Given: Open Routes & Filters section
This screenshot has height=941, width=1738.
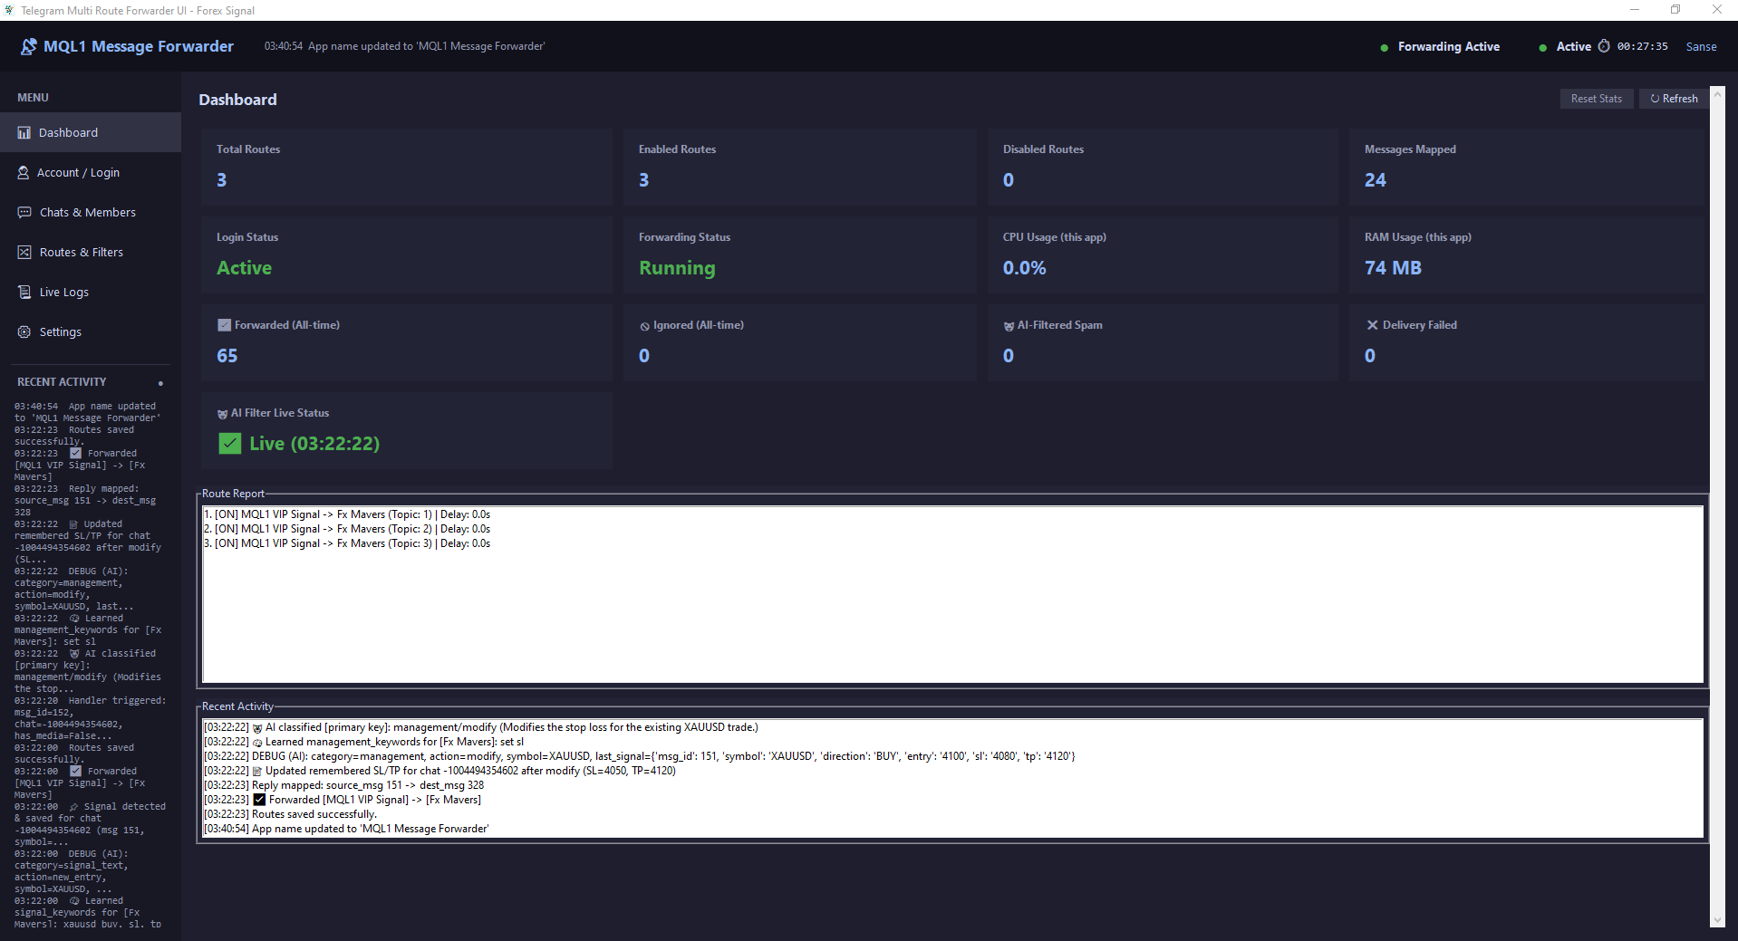Looking at the screenshot, I should click(x=90, y=252).
